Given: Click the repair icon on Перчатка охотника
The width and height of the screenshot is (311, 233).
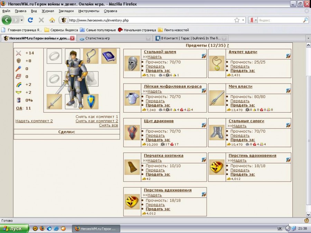Looking at the screenshot, I should 204,160.
